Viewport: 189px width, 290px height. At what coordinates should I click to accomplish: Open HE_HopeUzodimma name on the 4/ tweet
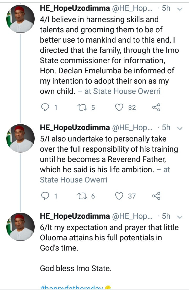(x=75, y=8)
